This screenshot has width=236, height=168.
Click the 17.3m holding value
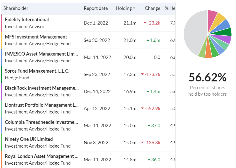tap(130, 74)
